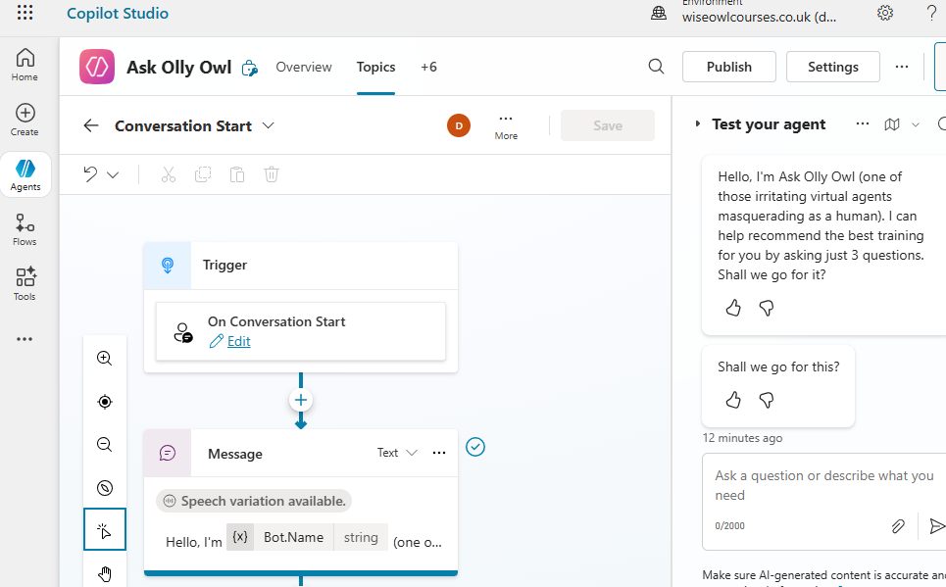
Task: Go back using the left arrow
Action: click(x=91, y=125)
